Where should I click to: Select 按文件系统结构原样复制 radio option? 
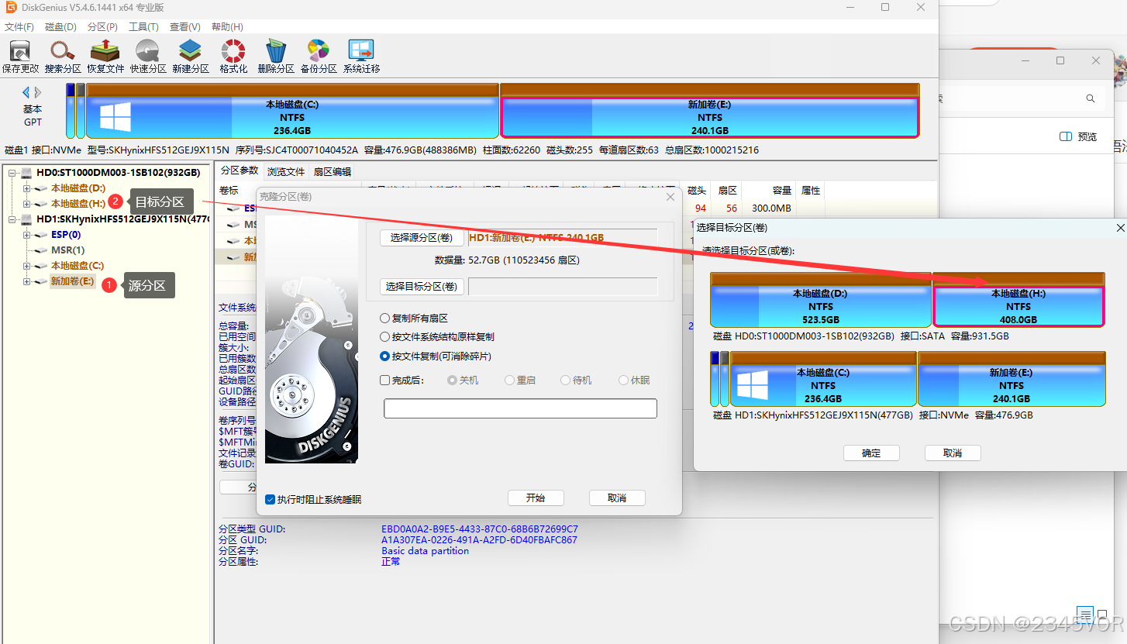(384, 337)
